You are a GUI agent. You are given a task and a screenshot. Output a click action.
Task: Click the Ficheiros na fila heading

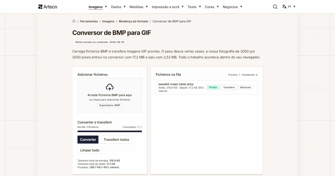(x=168, y=75)
